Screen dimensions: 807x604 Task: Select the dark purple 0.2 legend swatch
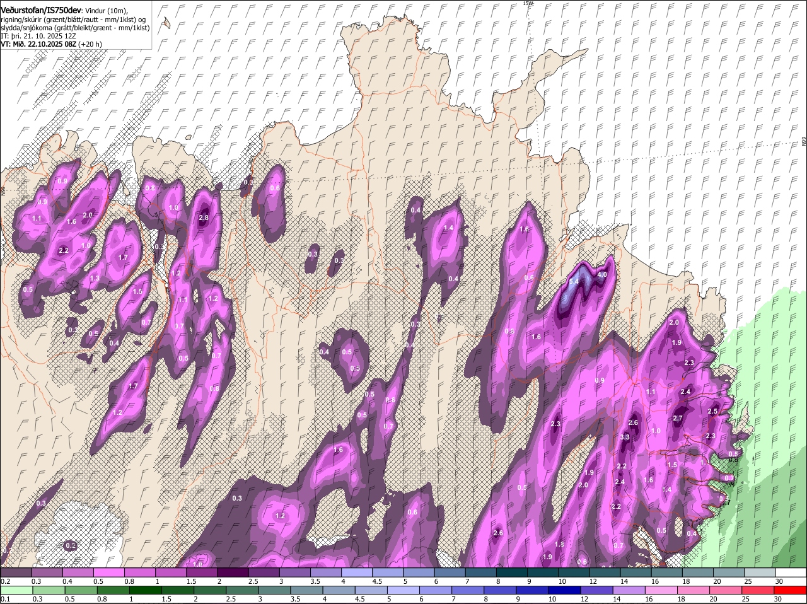pyautogui.click(x=16, y=572)
